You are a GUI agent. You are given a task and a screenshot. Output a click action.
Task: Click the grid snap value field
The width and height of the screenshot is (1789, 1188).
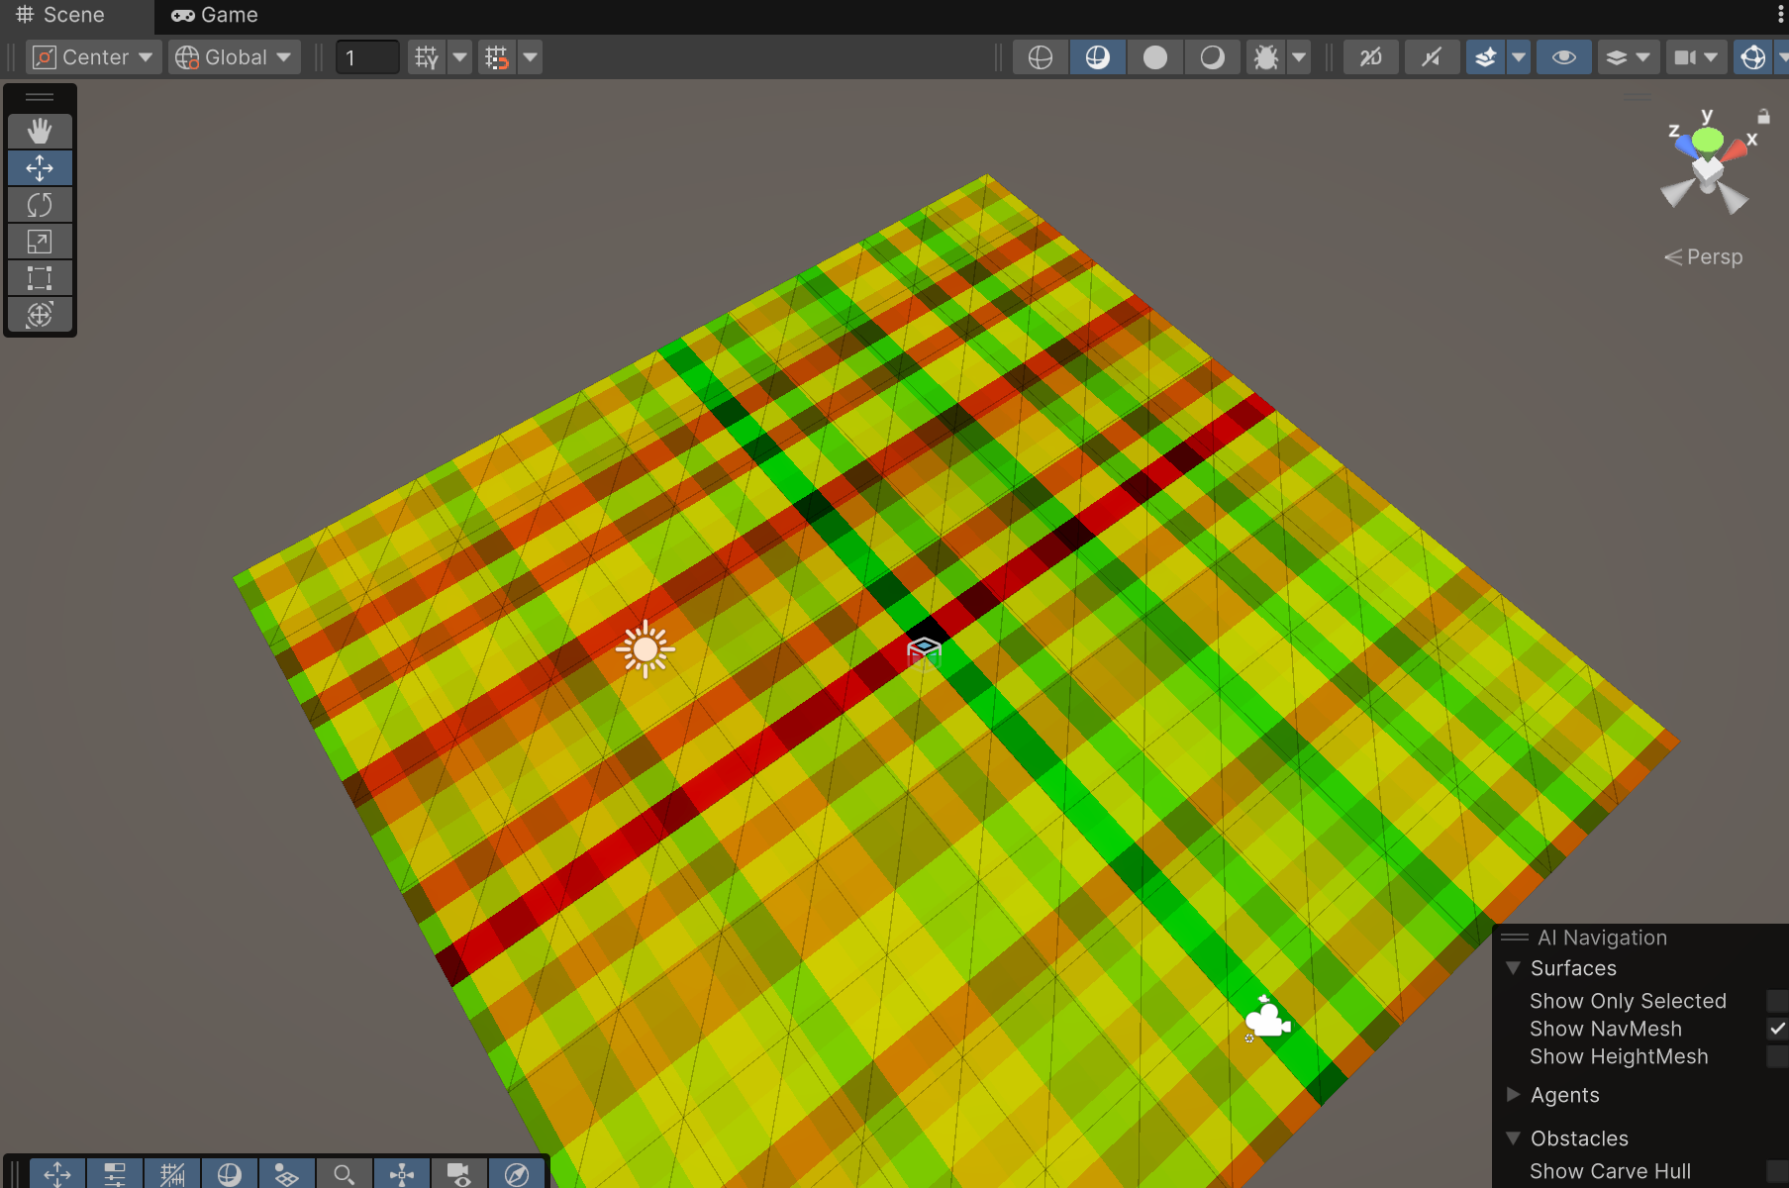click(368, 57)
